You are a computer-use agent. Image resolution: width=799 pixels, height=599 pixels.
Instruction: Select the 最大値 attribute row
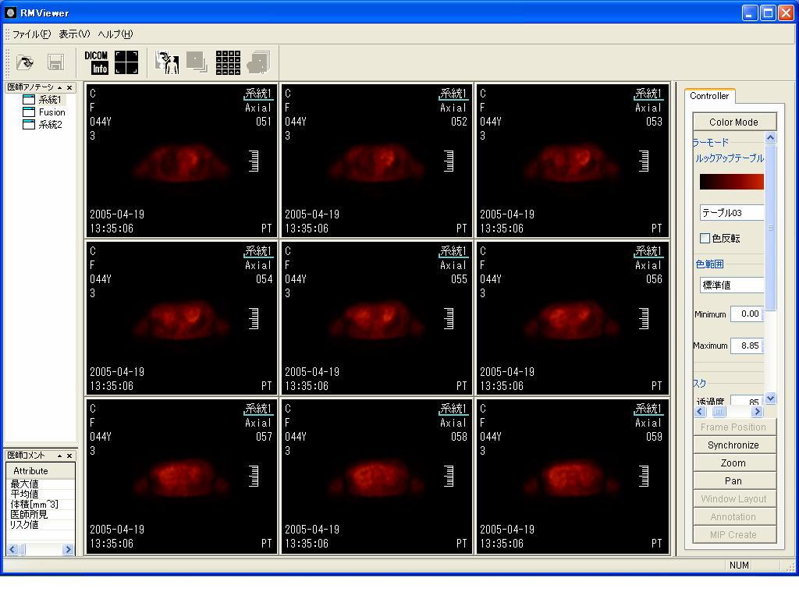pyautogui.click(x=41, y=484)
